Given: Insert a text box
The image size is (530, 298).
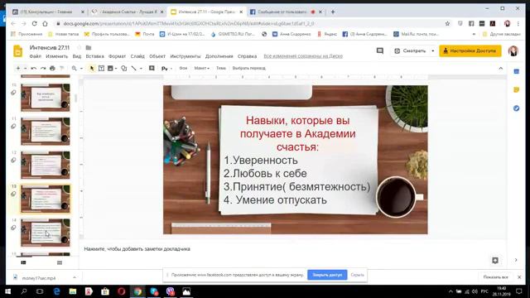Looking at the screenshot, I should coord(101,68).
